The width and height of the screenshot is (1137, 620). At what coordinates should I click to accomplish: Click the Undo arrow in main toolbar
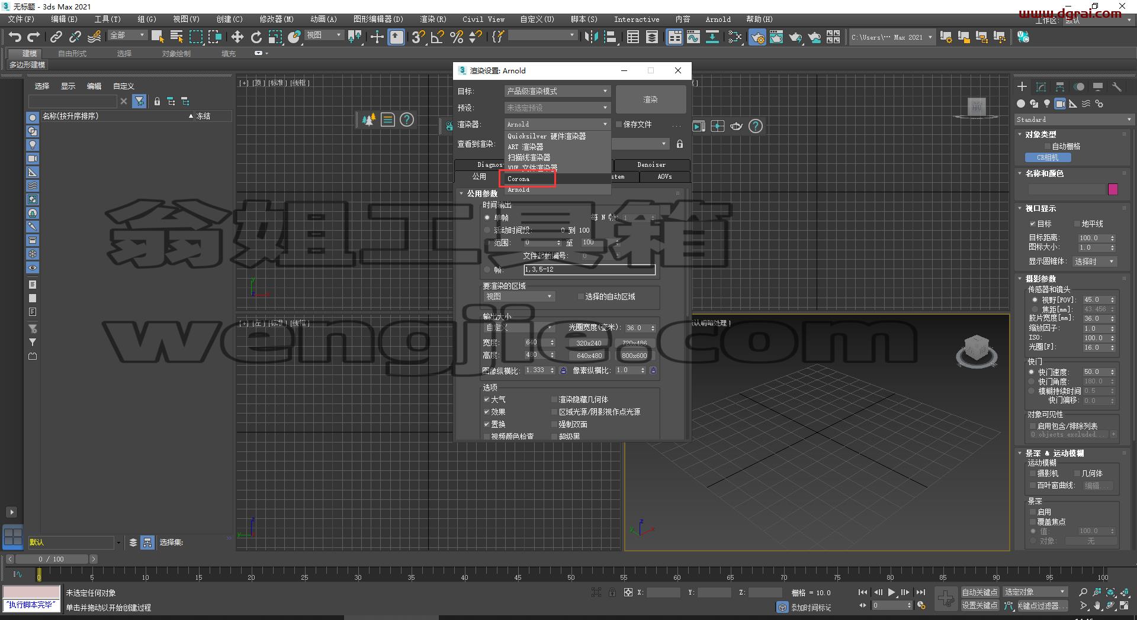click(15, 37)
